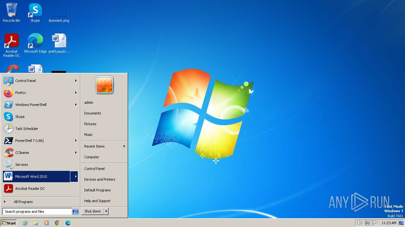Screen dimensions: 405x227
Task: Click the Shut down button
Action: click(x=93, y=212)
